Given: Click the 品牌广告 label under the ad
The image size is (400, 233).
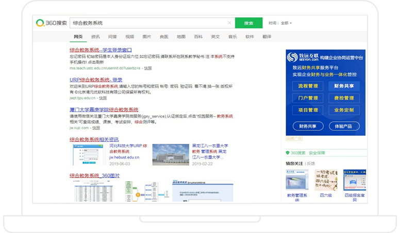Looking at the screenshot, I should (x=294, y=138).
